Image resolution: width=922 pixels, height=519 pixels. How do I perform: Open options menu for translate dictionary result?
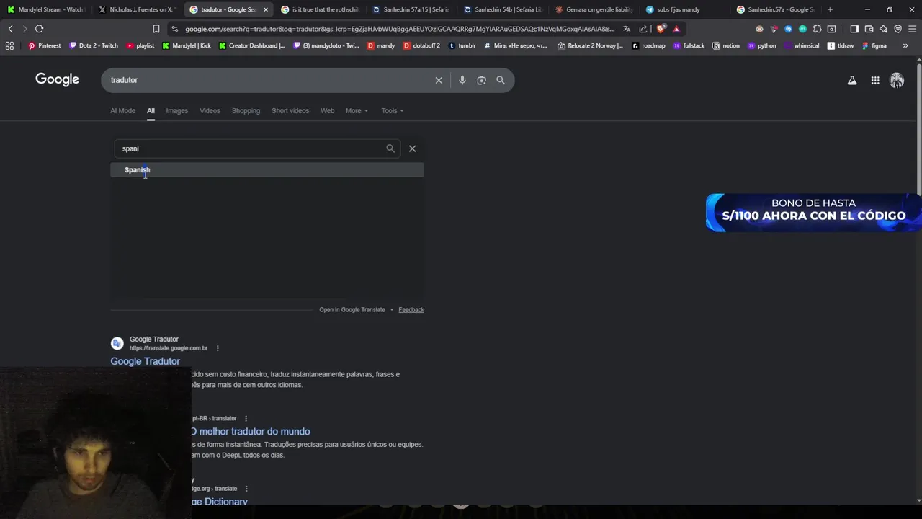246,489
